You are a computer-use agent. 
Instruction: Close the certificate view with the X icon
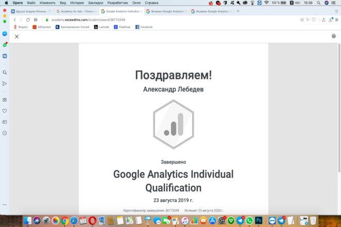click(17, 37)
